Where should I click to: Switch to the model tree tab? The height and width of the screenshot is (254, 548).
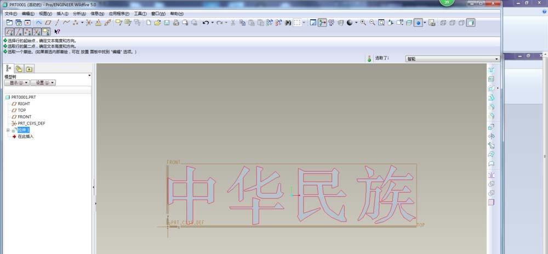click(8, 68)
